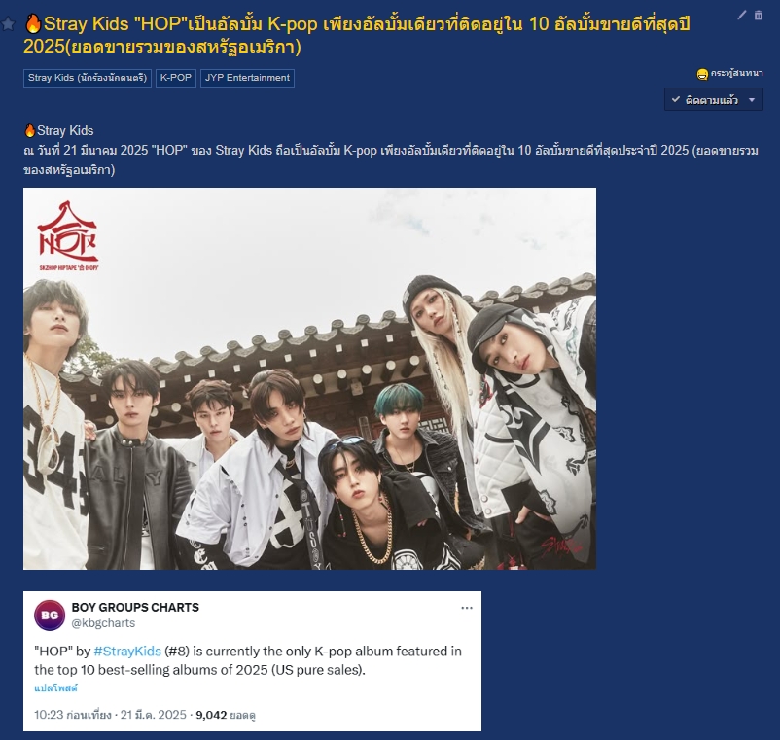Open the Stray Kids (นักร้องนักดนตรี) tag

88,78
